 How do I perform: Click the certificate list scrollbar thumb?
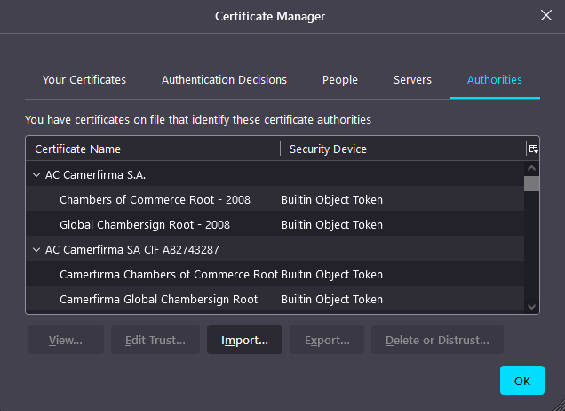click(x=531, y=183)
